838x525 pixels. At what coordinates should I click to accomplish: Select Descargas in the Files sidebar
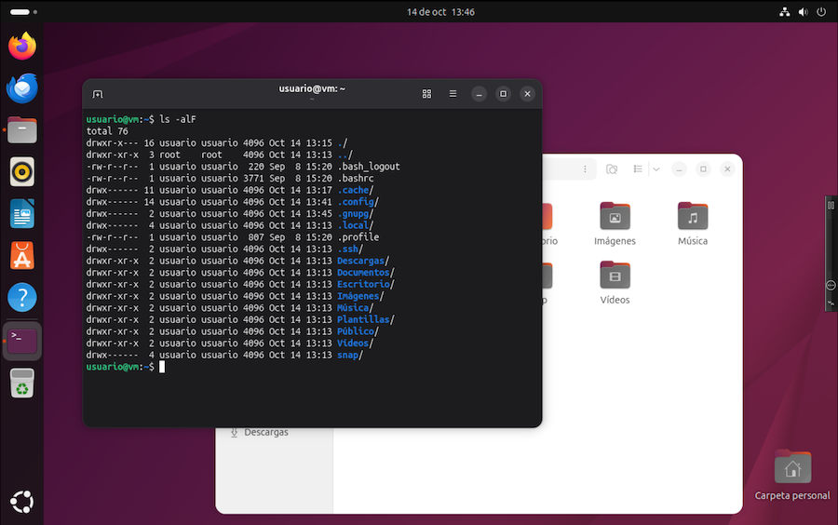coord(265,433)
